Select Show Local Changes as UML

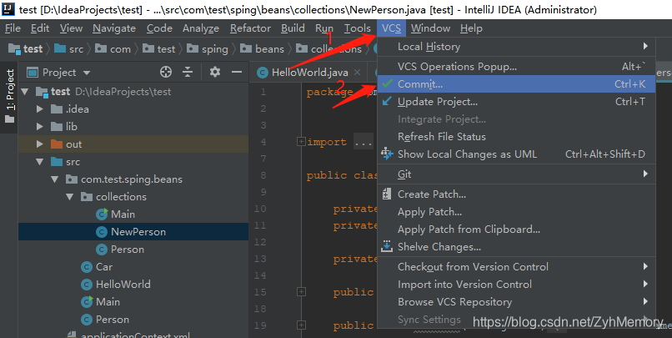point(516,154)
